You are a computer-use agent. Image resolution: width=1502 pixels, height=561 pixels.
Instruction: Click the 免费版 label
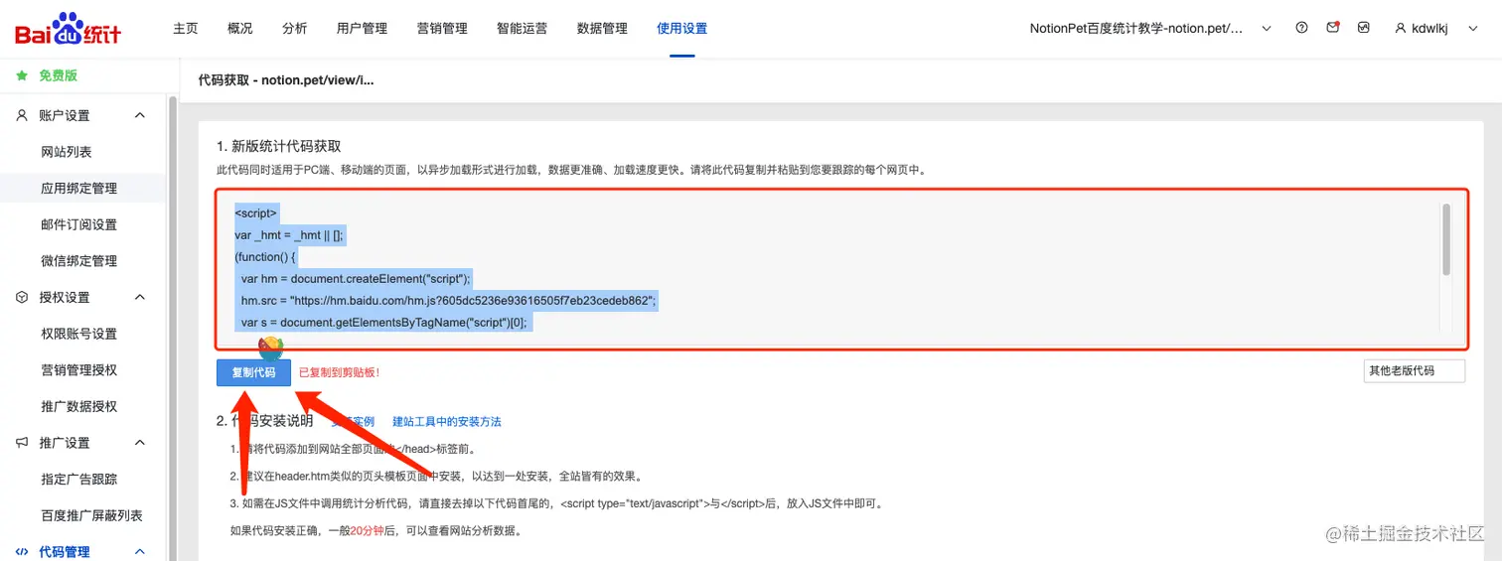[58, 75]
